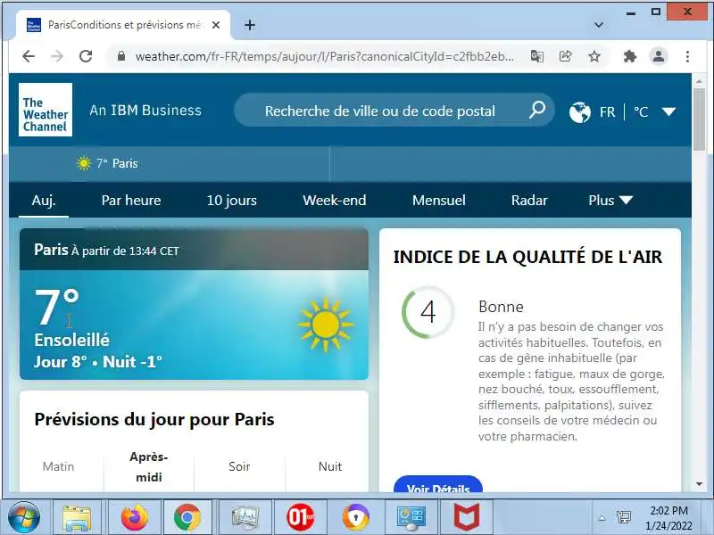Open the translate page icon

[x=537, y=56]
